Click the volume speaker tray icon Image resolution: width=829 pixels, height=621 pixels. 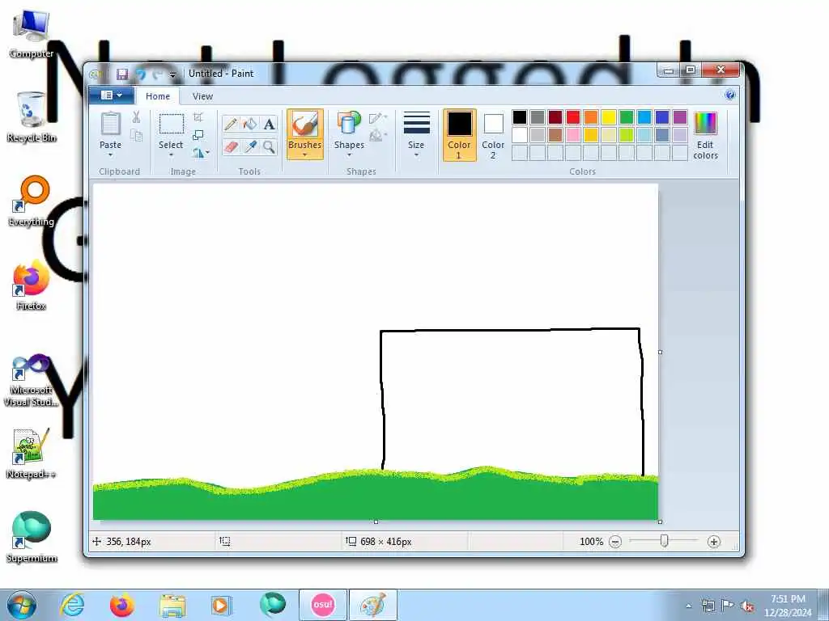[747, 606]
